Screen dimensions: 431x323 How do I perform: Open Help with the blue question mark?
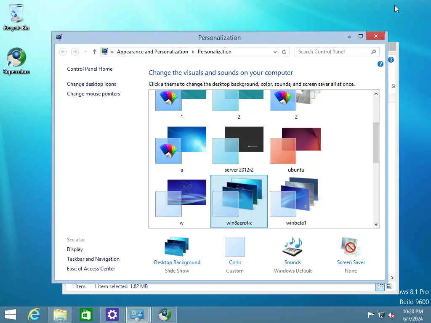(x=380, y=64)
